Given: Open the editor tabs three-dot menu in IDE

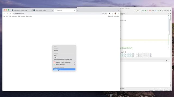Looking at the screenshot, I should (x=169, y=13).
